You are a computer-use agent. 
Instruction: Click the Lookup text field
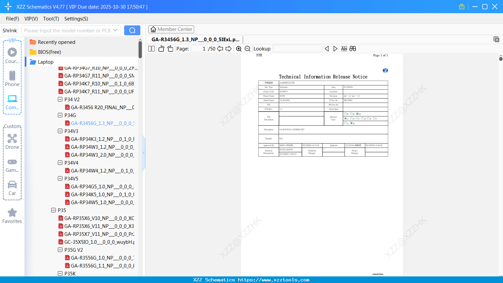click(x=297, y=49)
